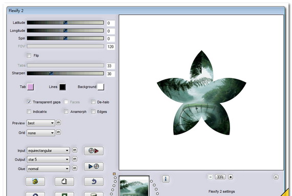
Task: Enable the Anamorph checkbox
Action: pyautogui.click(x=66, y=112)
